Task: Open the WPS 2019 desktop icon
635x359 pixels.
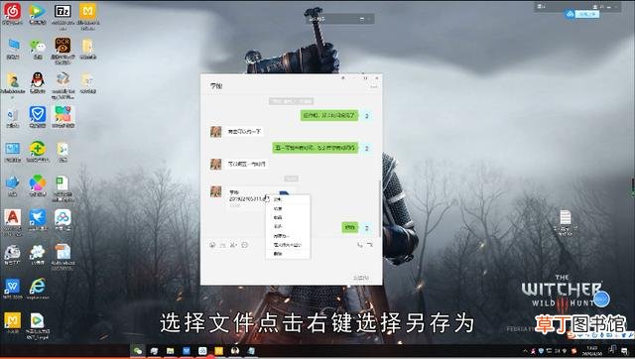Action: click(x=12, y=289)
